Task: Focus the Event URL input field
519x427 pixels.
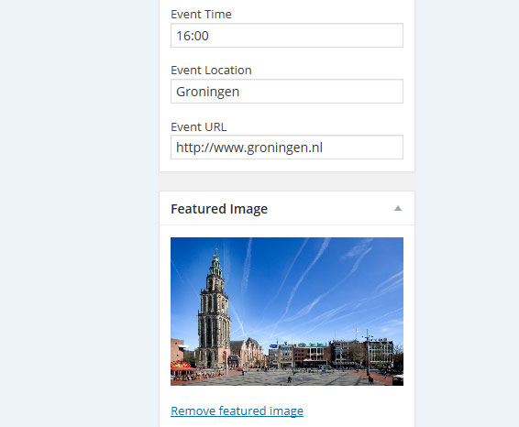Action: [287, 148]
